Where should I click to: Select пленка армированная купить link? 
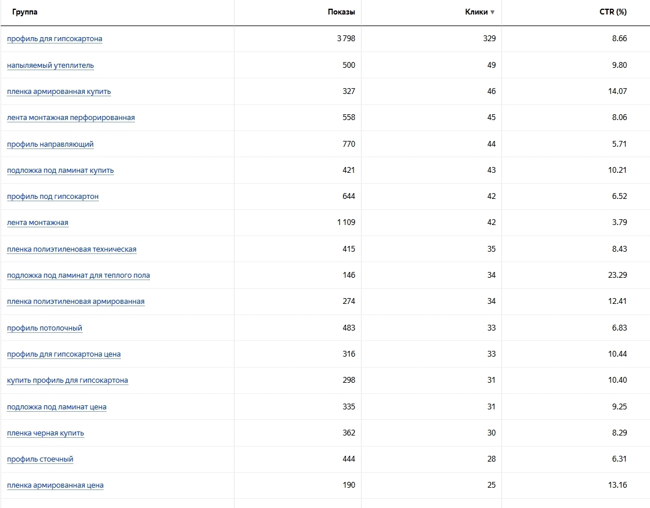point(59,92)
